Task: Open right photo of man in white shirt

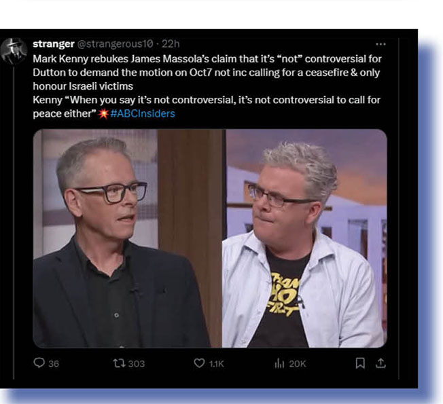Action: [x=306, y=238]
